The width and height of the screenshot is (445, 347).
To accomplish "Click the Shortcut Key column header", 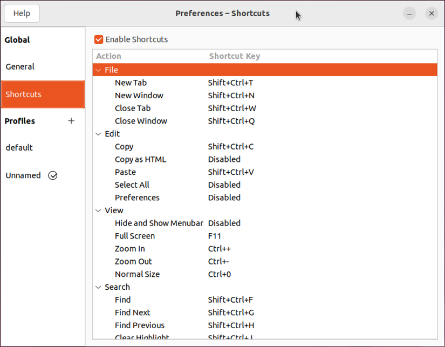I will (234, 56).
